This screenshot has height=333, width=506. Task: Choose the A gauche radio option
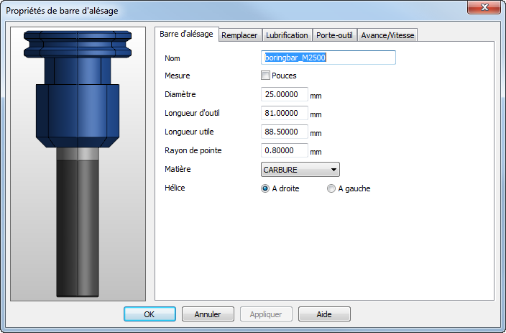331,188
